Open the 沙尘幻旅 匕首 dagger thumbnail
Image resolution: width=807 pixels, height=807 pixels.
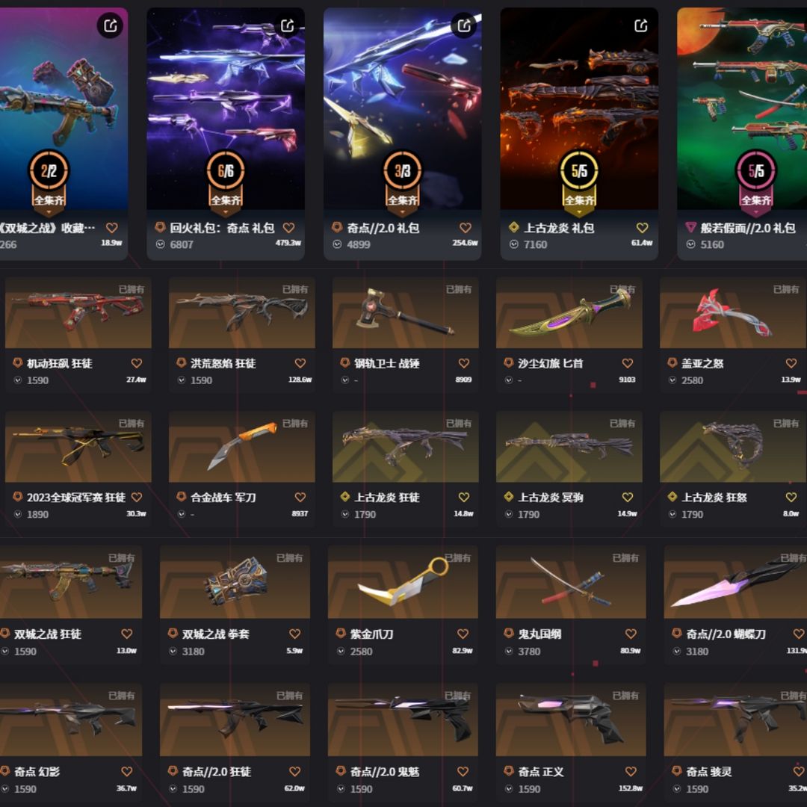coord(569,313)
